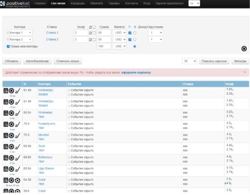
Task: Open the Контора 1 dropdown
Action: point(21,33)
